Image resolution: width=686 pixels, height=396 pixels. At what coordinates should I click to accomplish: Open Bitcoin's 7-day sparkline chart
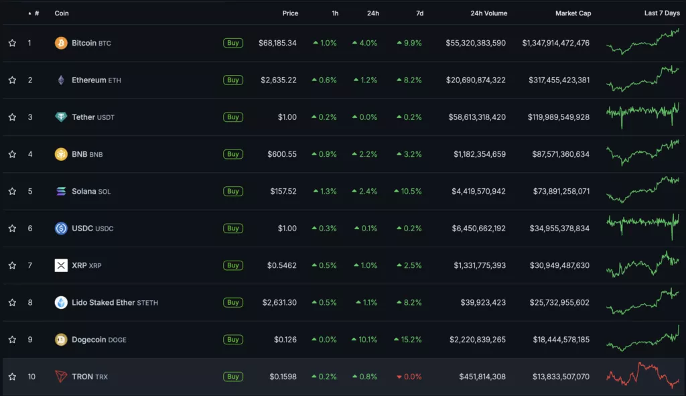(642, 42)
